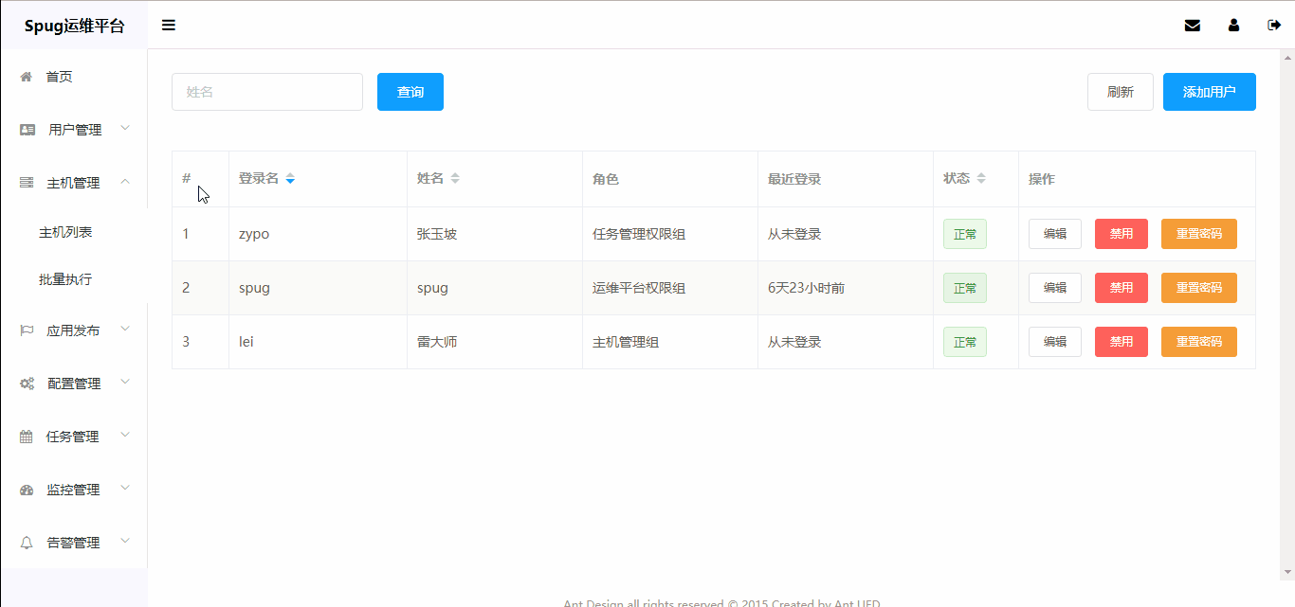
Task: Edit user lei with 编辑
Action: click(1055, 342)
